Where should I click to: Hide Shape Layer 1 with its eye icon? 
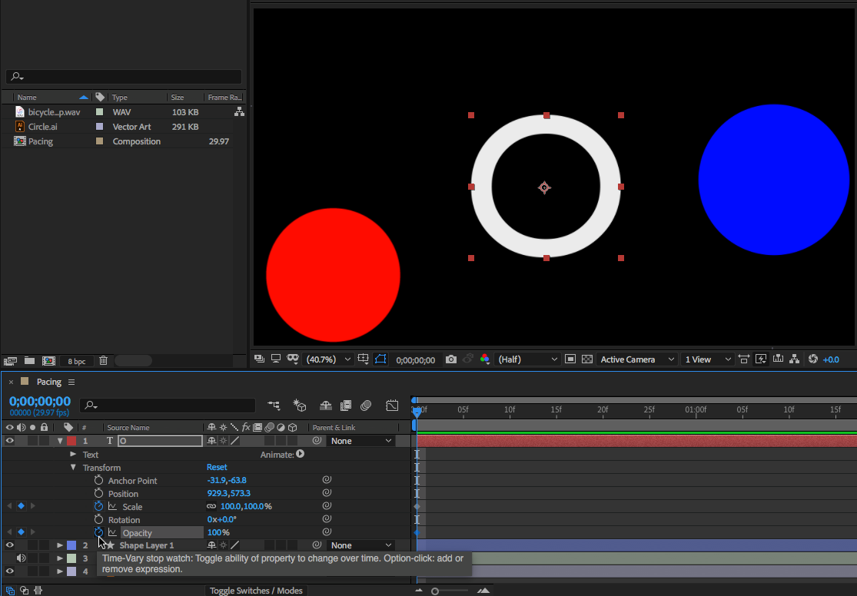(x=10, y=545)
